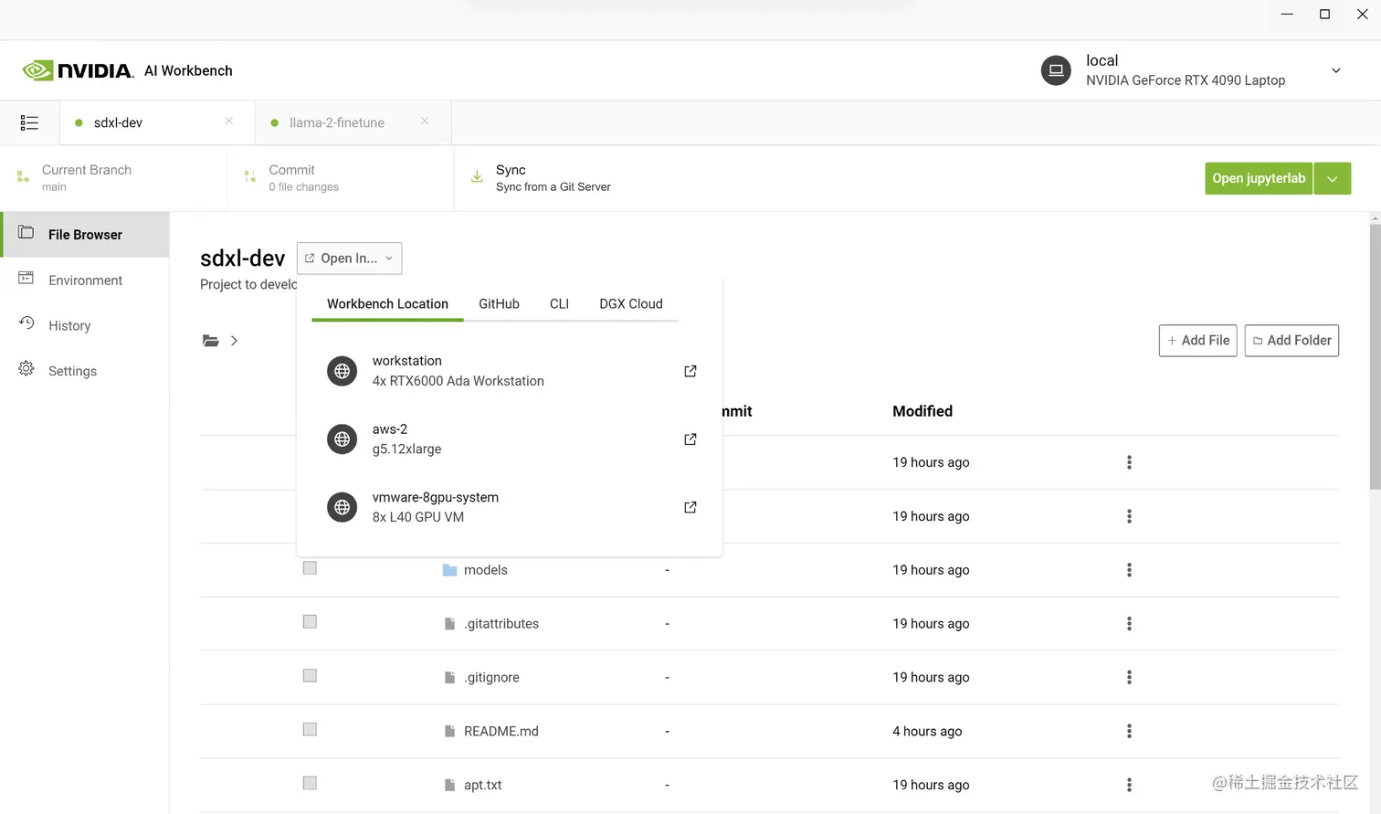
Task: Click the File Browser folder icon
Action: point(26,232)
